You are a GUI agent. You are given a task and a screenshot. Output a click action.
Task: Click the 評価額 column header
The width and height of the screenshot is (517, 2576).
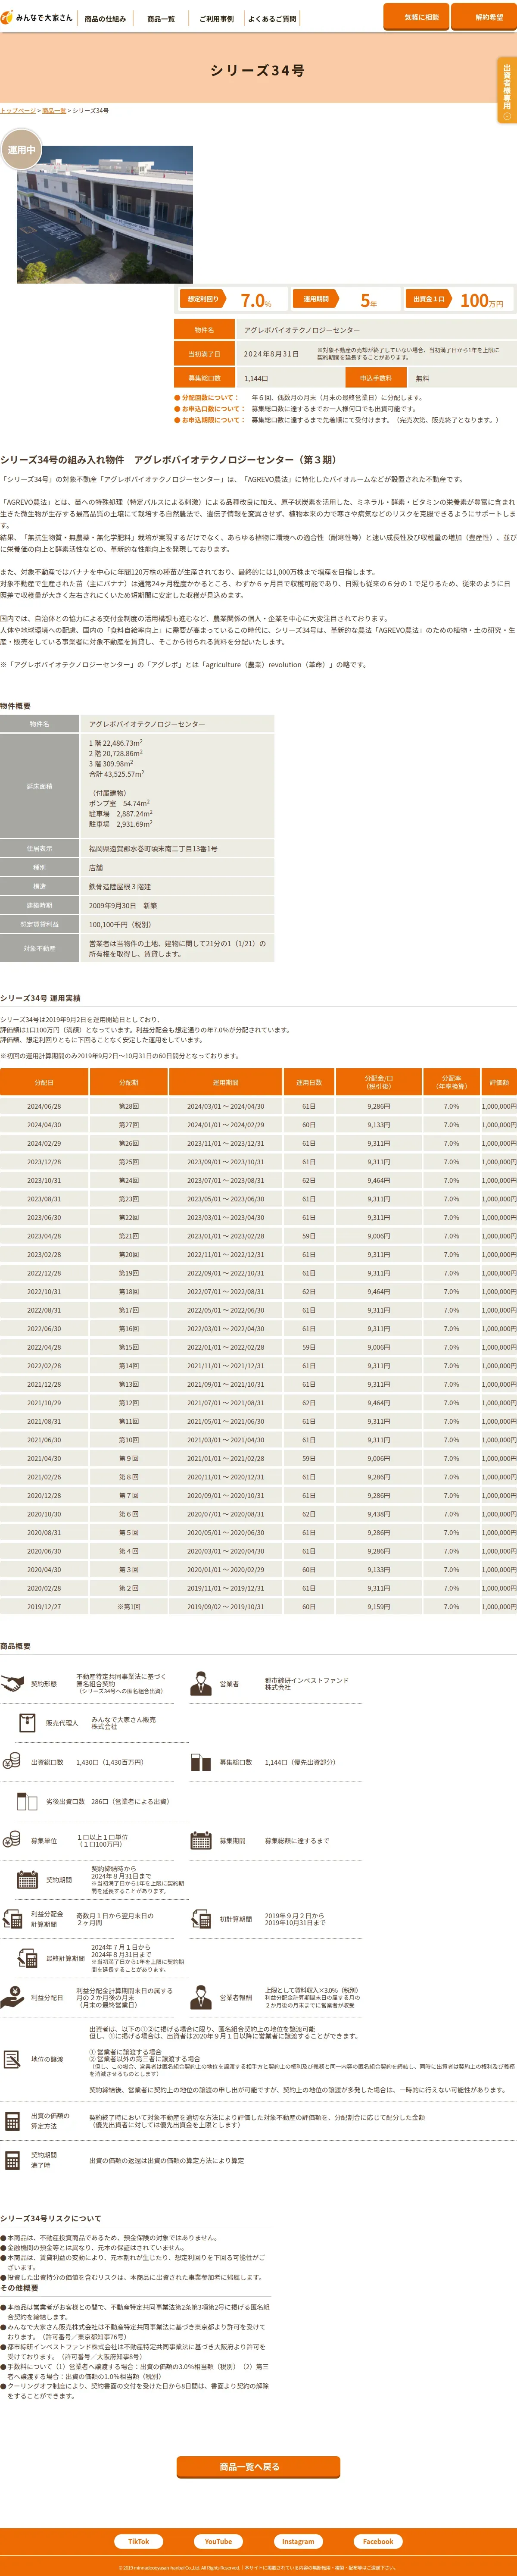[x=499, y=1082]
